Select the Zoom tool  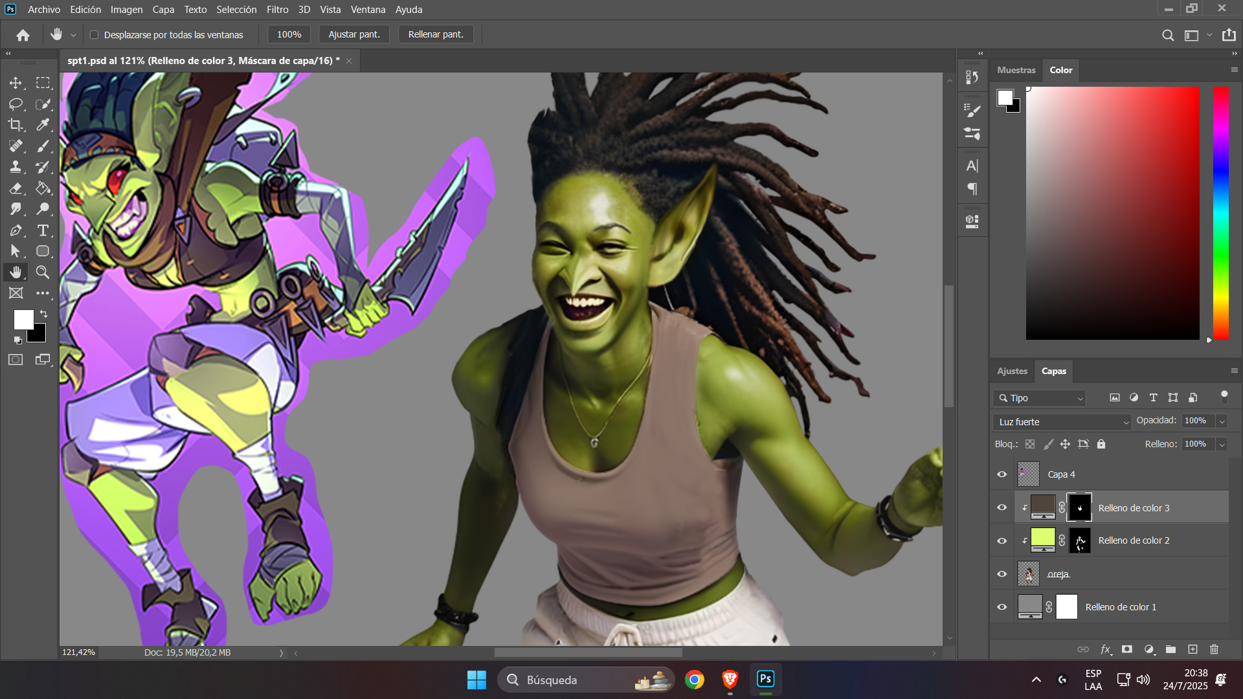43,272
